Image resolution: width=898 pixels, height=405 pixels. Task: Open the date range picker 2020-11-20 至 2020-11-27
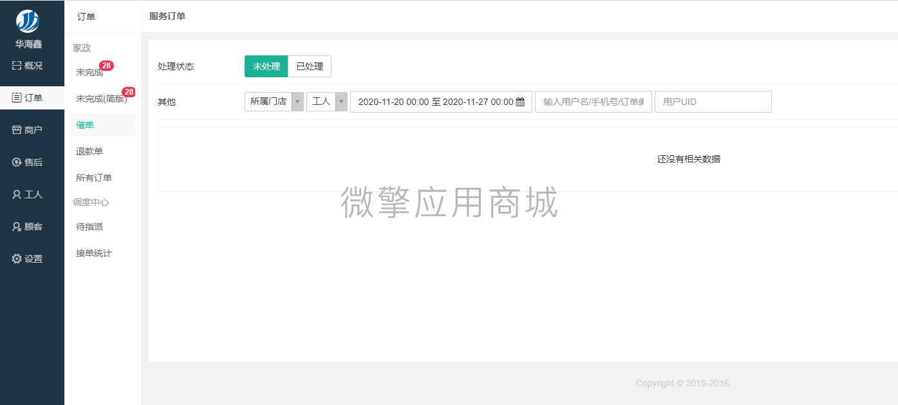point(441,102)
